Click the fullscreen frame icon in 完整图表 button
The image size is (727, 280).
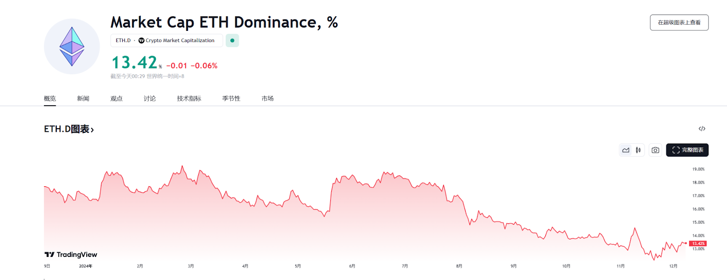point(676,150)
